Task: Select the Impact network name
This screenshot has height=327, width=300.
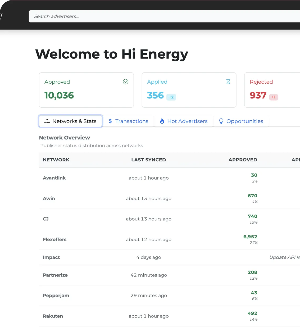Action: 51,257
